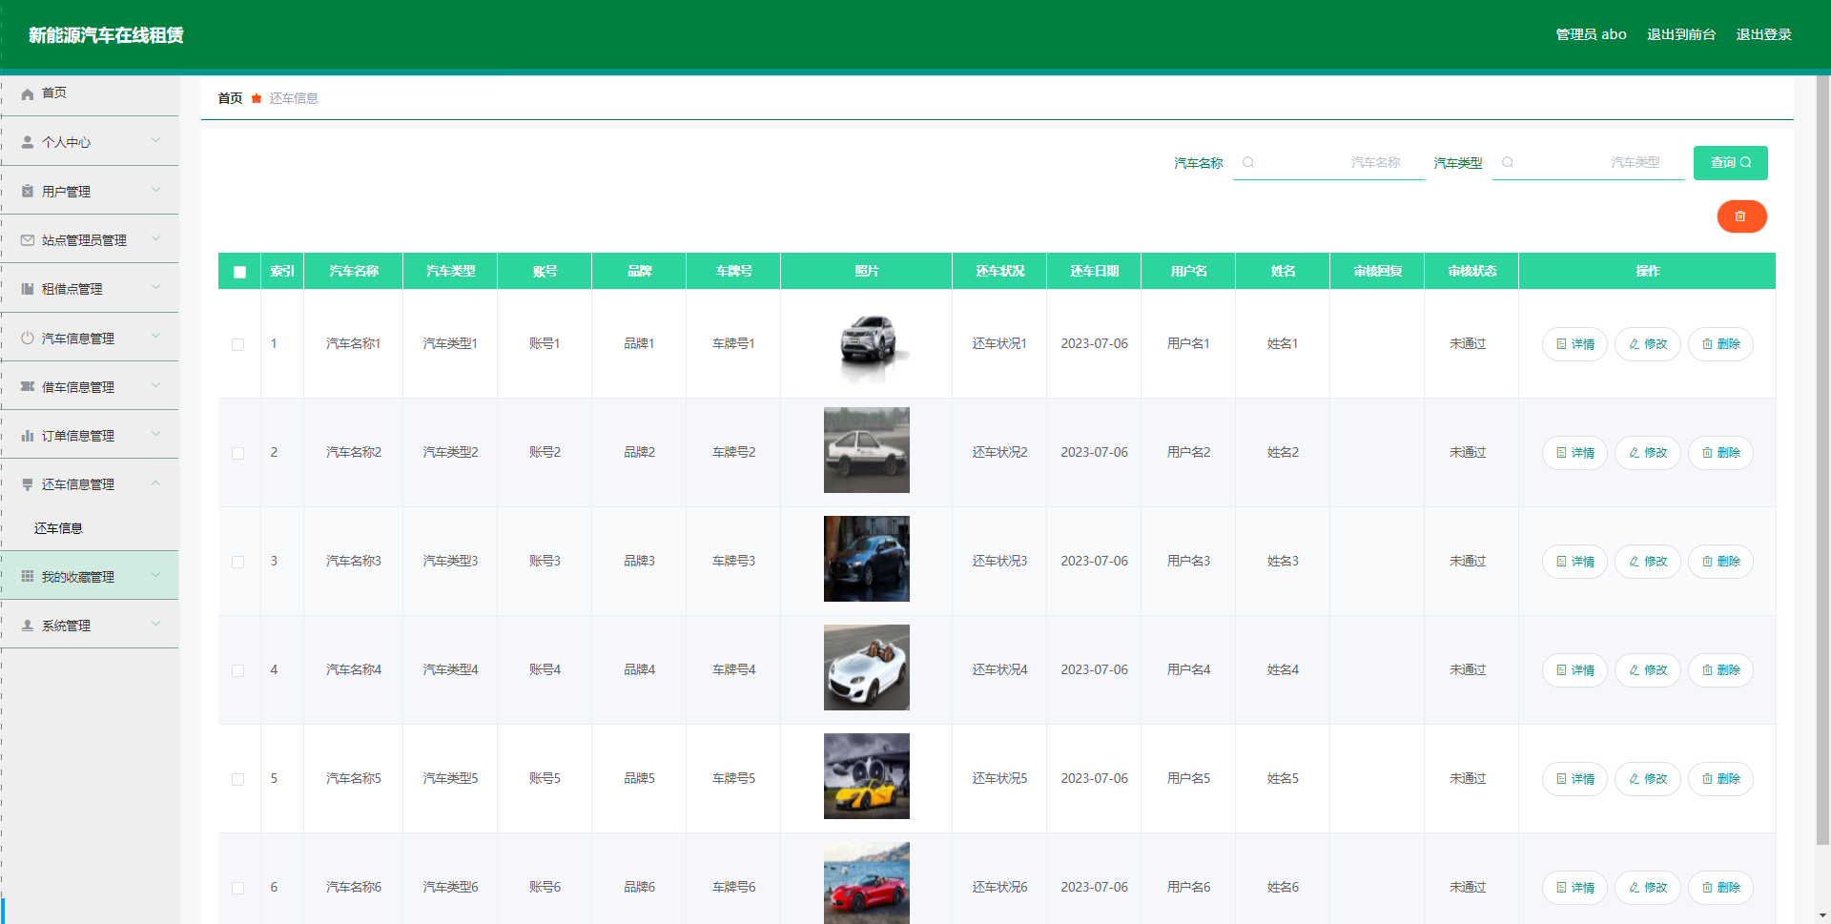
Task: Expand the 个人中心 chevron
Action: (155, 141)
